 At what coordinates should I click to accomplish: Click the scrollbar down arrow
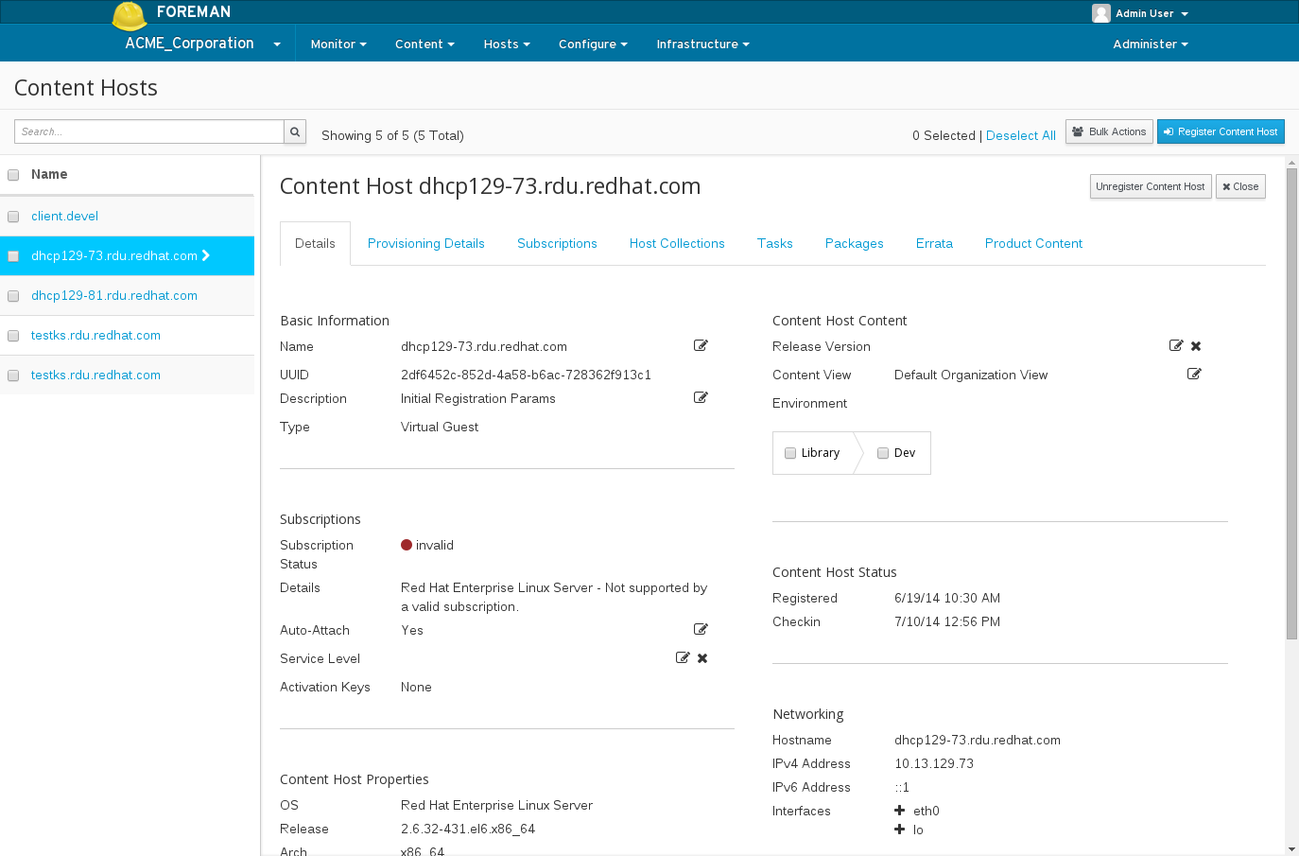coord(1291,848)
